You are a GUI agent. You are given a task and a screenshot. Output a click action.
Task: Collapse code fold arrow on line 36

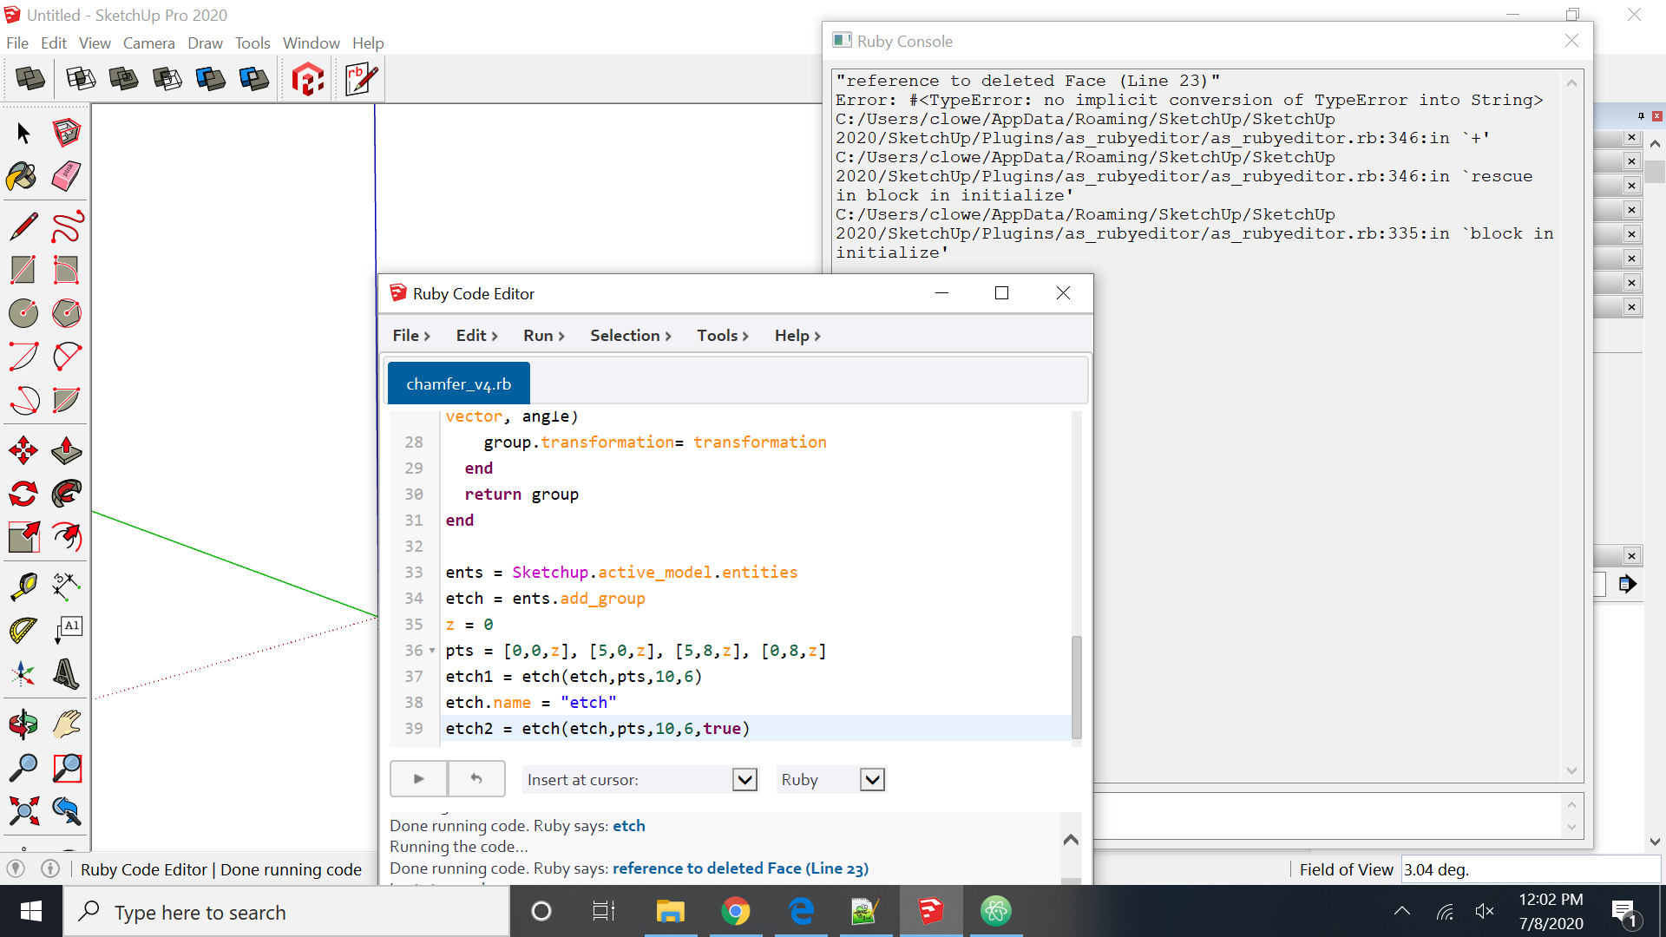(x=432, y=651)
